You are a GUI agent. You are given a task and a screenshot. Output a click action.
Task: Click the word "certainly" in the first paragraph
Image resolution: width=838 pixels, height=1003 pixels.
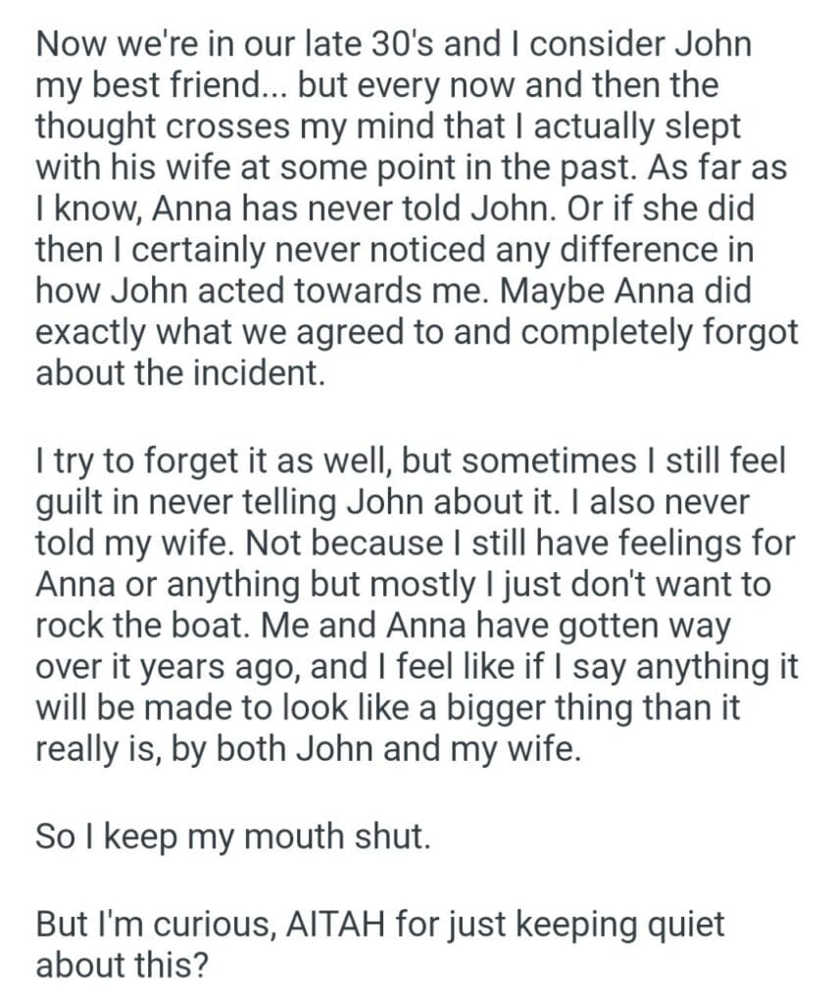199,251
